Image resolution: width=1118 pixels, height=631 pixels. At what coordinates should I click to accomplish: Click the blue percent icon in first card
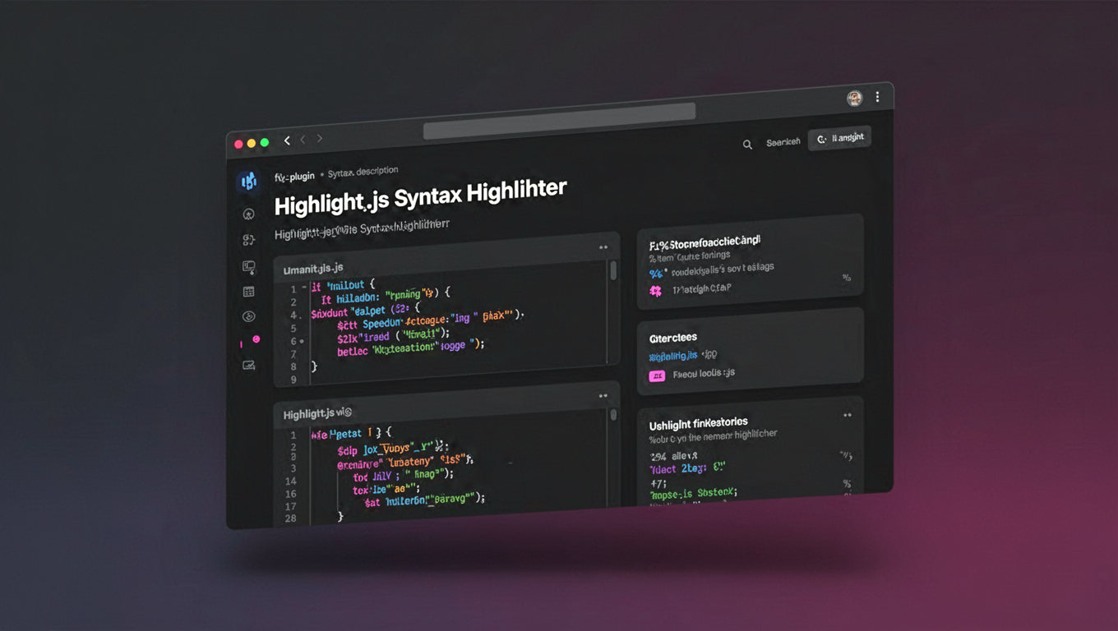[x=655, y=274]
